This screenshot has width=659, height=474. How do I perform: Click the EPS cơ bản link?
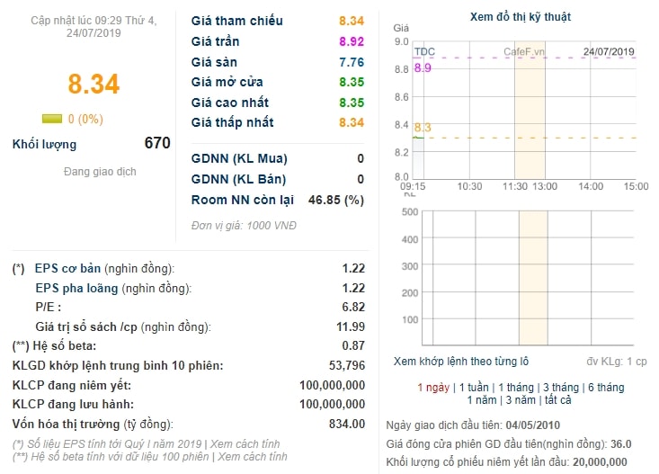[x=67, y=268]
